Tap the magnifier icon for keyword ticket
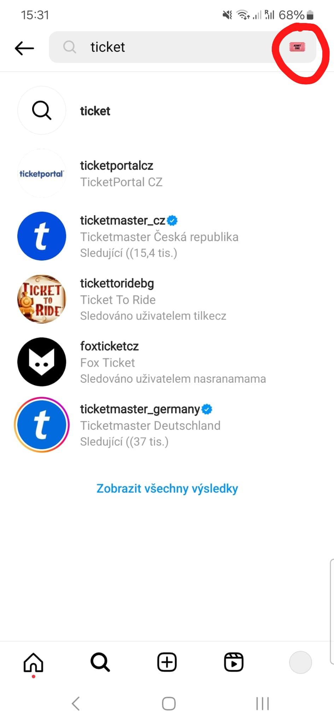Screen dimensions: 334x725 click(42, 110)
